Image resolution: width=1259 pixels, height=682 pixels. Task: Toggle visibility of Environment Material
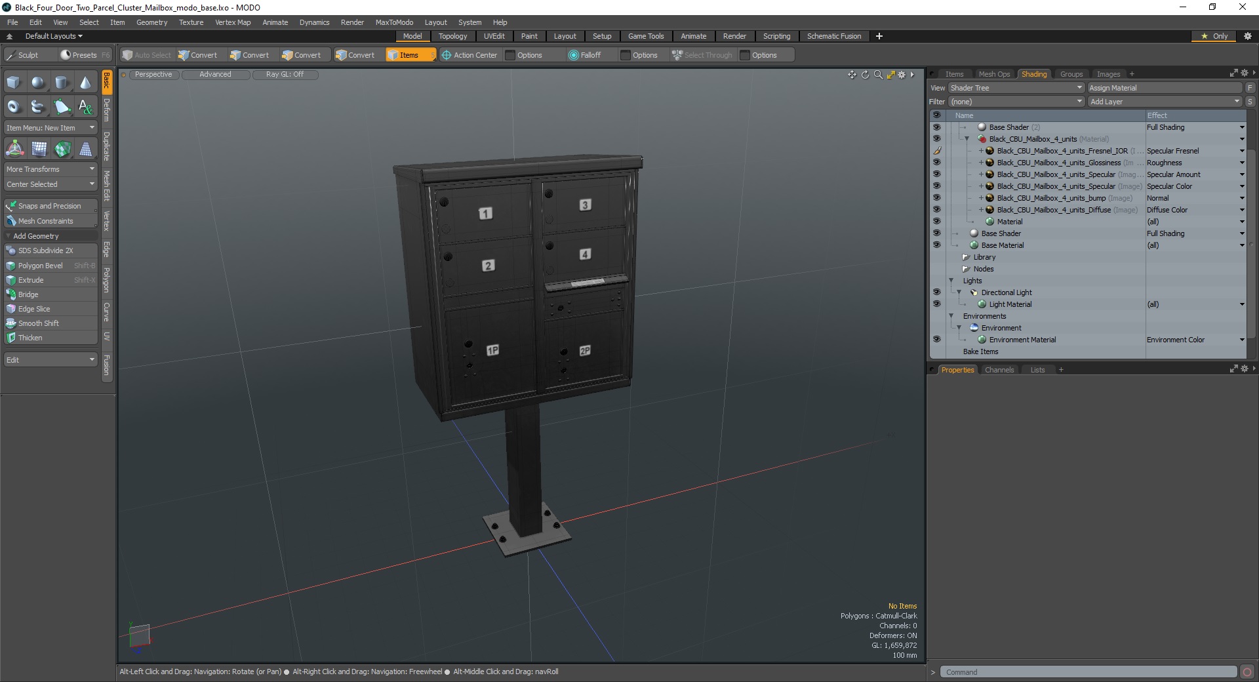936,340
